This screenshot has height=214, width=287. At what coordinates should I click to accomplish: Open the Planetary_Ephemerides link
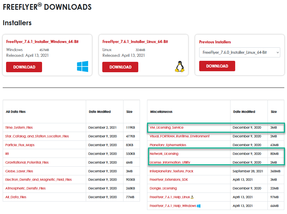168,145
